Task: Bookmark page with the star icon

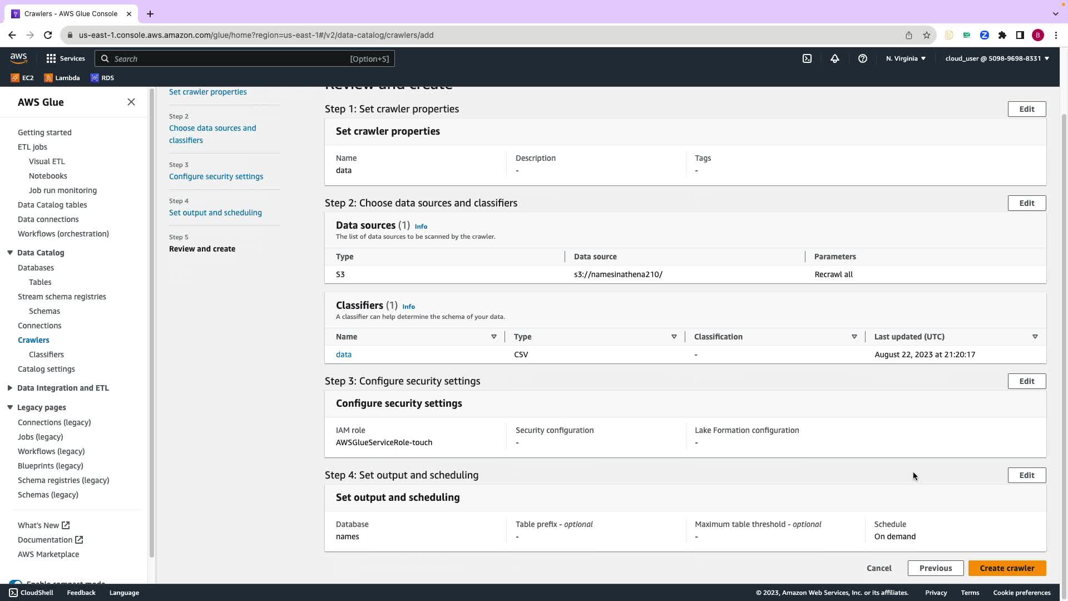Action: [926, 35]
